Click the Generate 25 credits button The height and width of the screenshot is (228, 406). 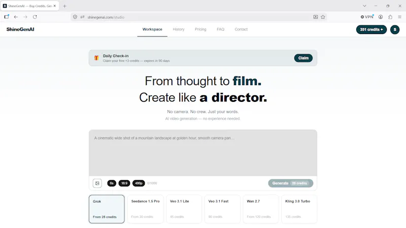(x=290, y=183)
